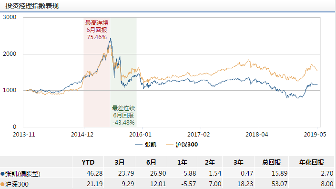Click the 0.47 three-year value
Image resolution: width=336 pixels, height=189 pixels.
(x=247, y=173)
